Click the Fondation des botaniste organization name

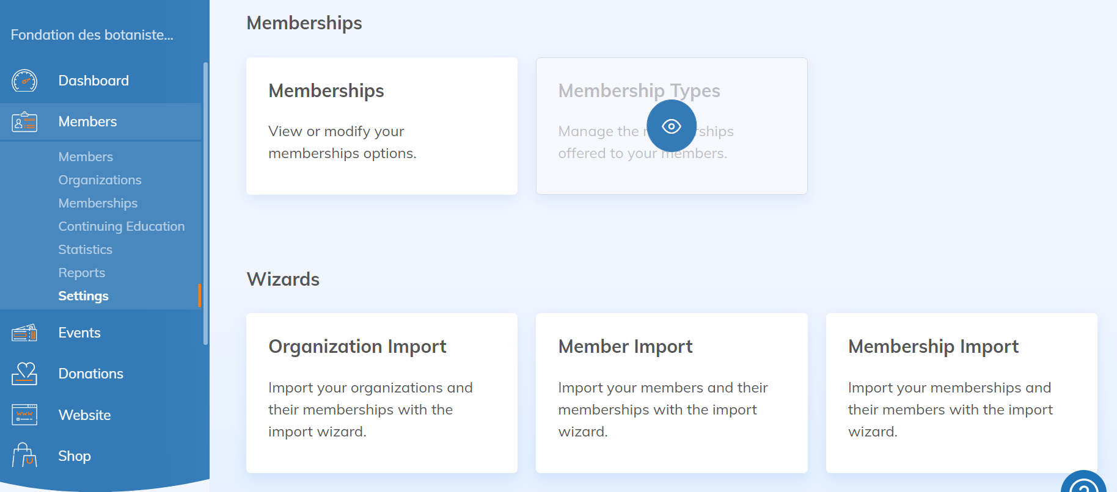click(92, 35)
